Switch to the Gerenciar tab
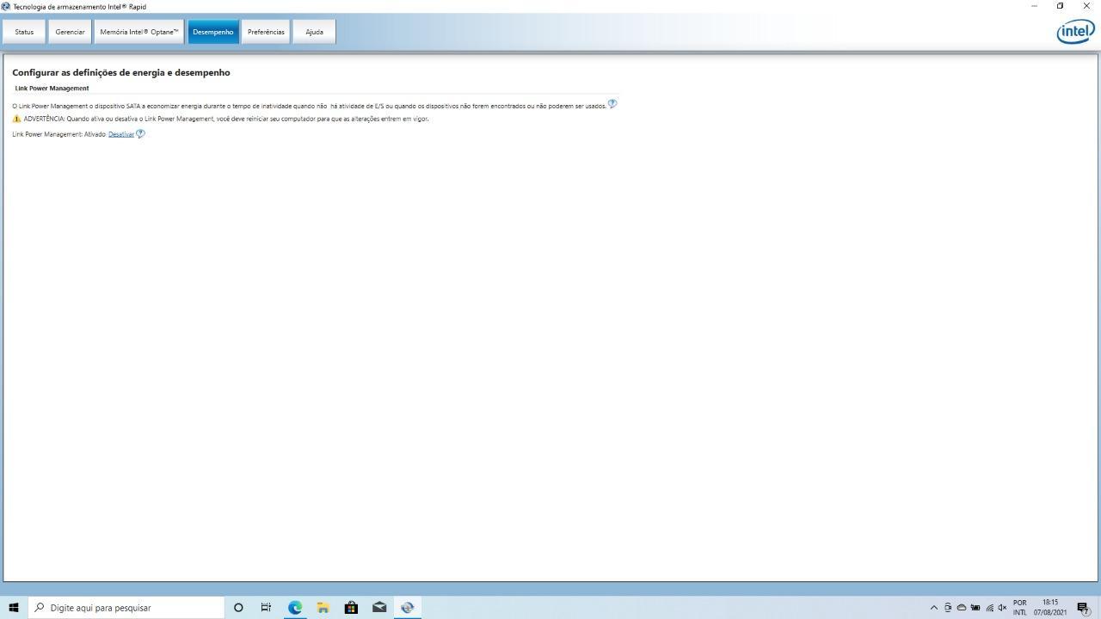This screenshot has height=619, width=1101. [70, 32]
